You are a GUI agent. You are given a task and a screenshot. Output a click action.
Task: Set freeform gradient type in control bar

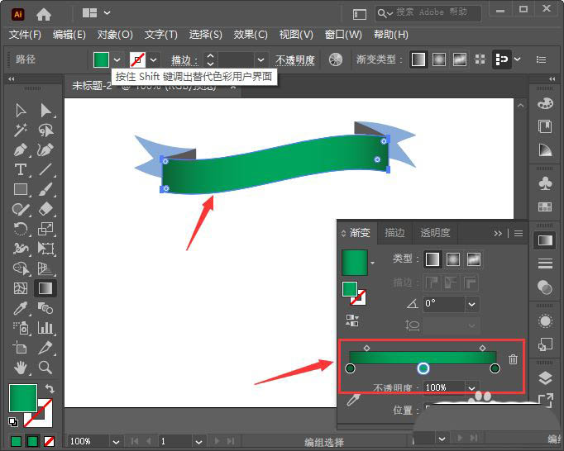[x=460, y=59]
